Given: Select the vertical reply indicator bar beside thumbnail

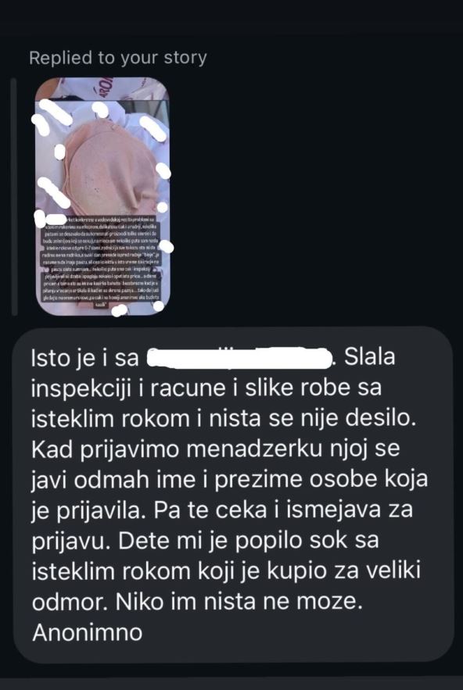Looking at the screenshot, I should pyautogui.click(x=14, y=197).
